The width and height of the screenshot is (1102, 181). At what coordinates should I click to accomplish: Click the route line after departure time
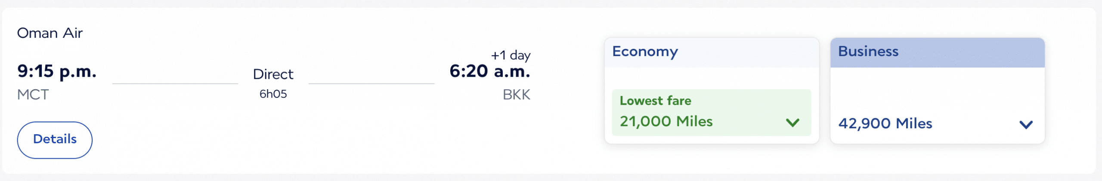(175, 84)
